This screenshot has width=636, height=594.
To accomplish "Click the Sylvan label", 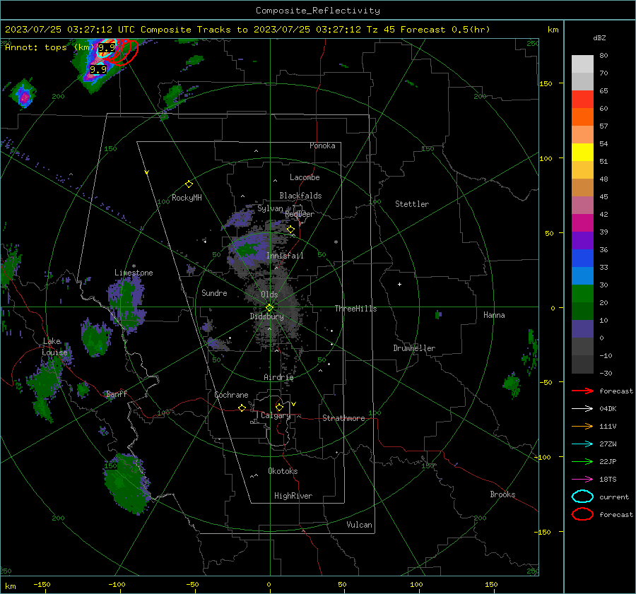I will pyautogui.click(x=270, y=209).
